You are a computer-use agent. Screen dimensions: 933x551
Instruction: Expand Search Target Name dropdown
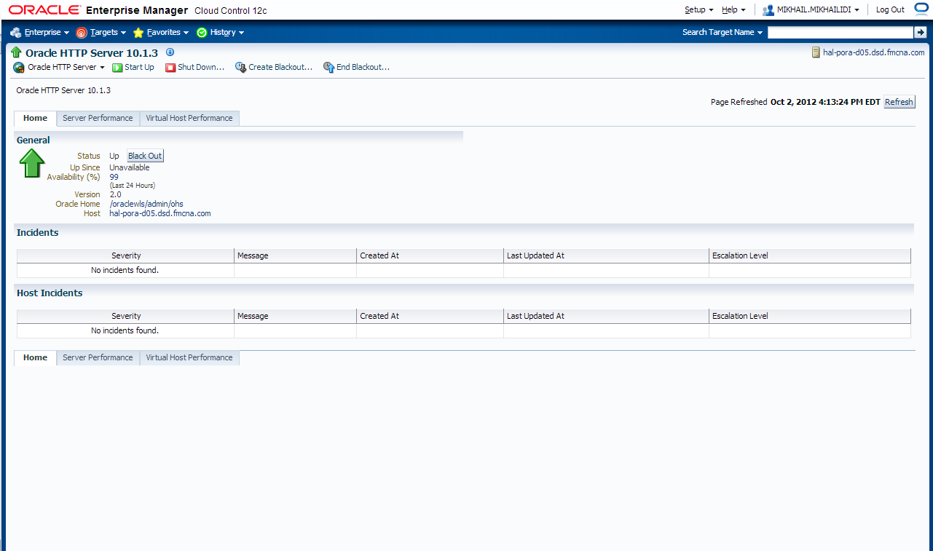click(x=723, y=33)
